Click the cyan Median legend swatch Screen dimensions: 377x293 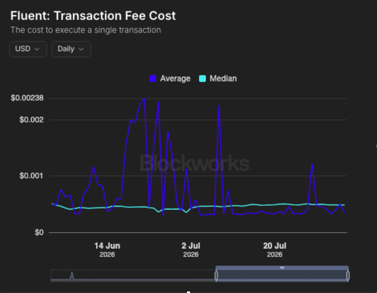pyautogui.click(x=202, y=79)
